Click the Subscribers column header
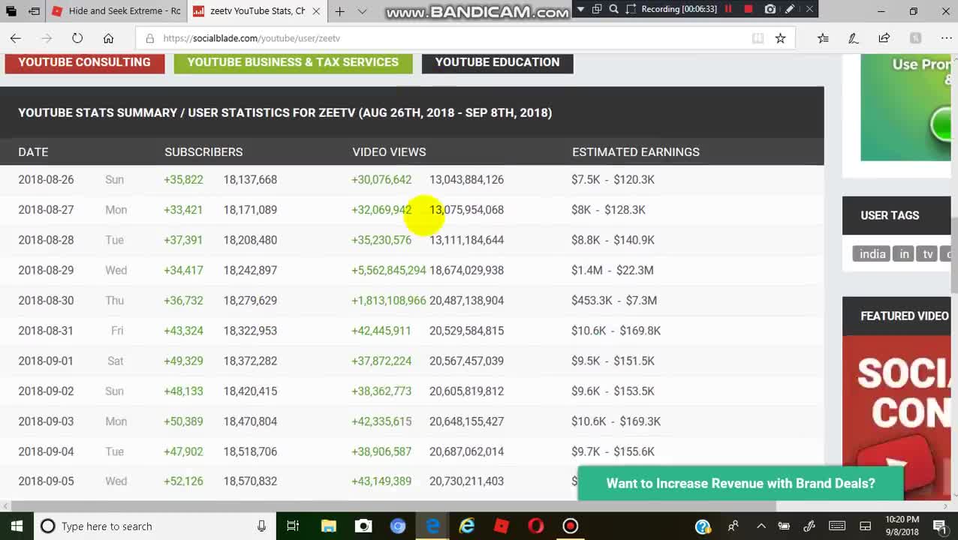 (x=203, y=152)
